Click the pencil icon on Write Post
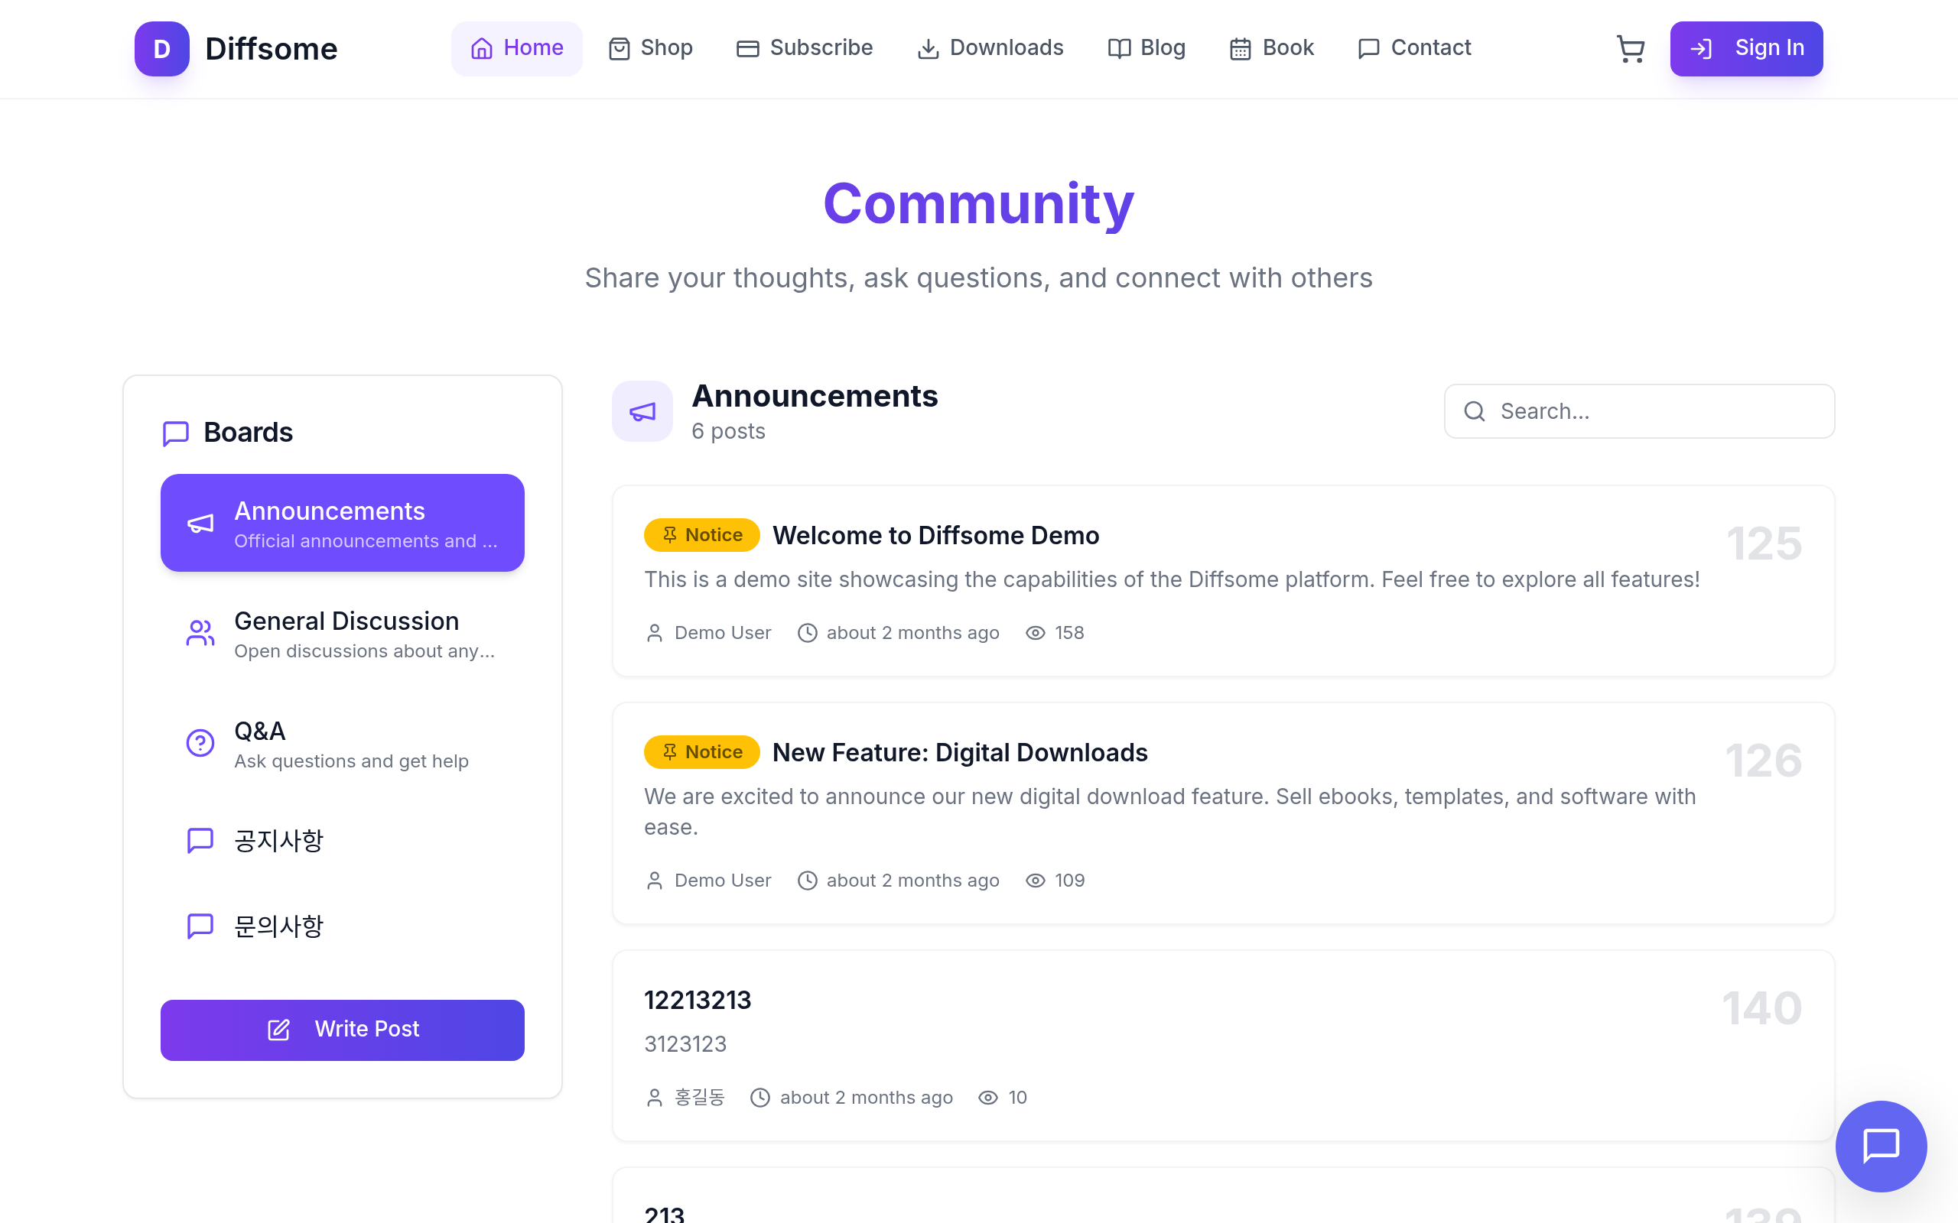 click(x=278, y=1030)
